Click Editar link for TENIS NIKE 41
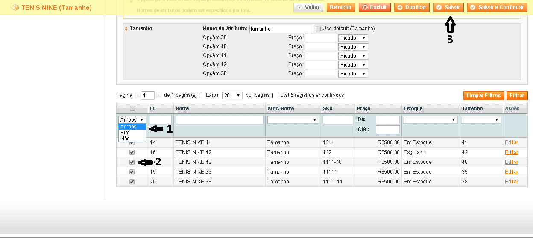The height and width of the screenshot is (238, 533). click(511, 142)
